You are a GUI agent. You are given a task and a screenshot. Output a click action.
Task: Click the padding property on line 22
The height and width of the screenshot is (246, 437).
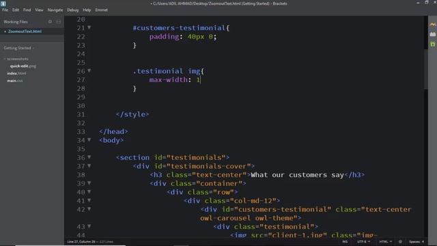(x=164, y=36)
